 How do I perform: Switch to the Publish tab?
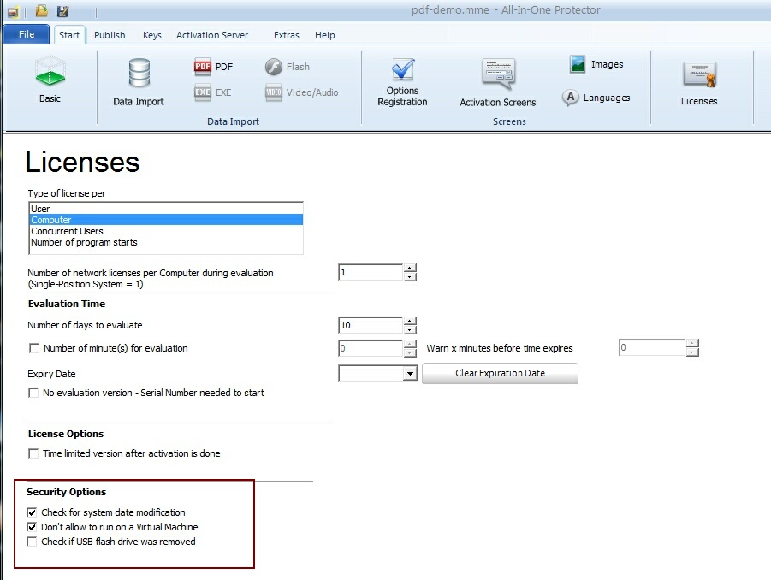[110, 35]
